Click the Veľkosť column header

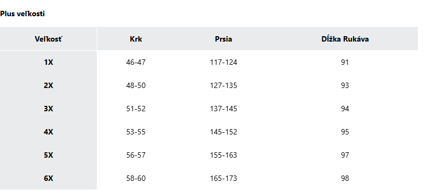(x=48, y=39)
